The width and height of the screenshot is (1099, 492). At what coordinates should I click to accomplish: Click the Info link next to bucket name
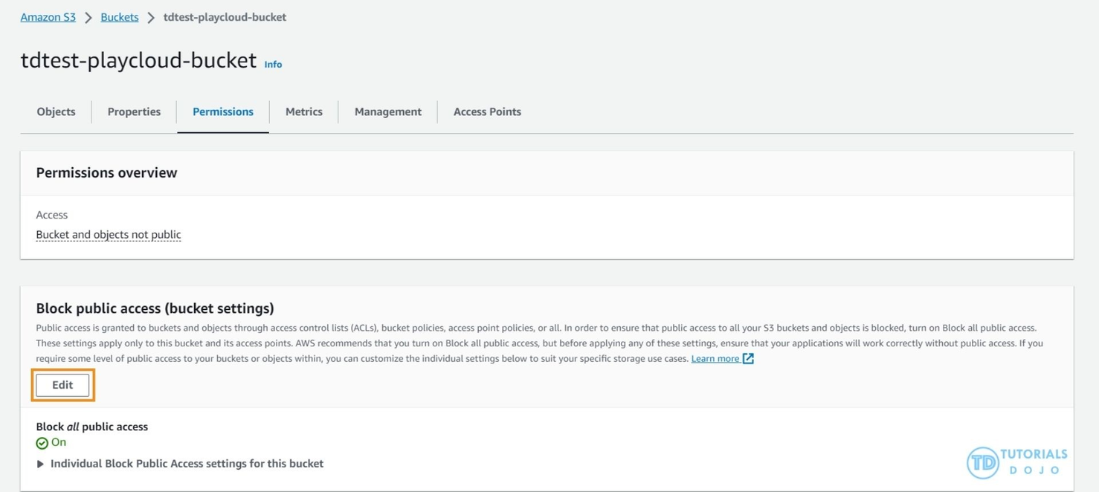click(273, 65)
